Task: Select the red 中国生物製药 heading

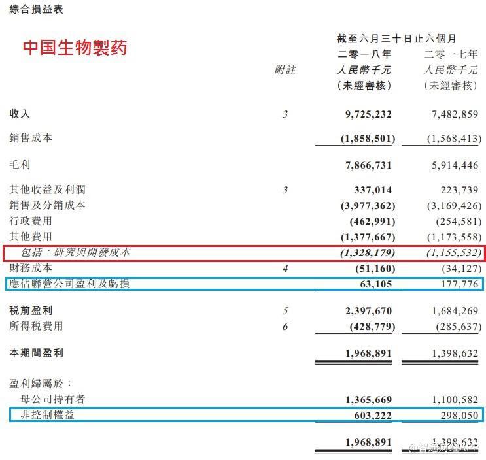Action: click(75, 48)
